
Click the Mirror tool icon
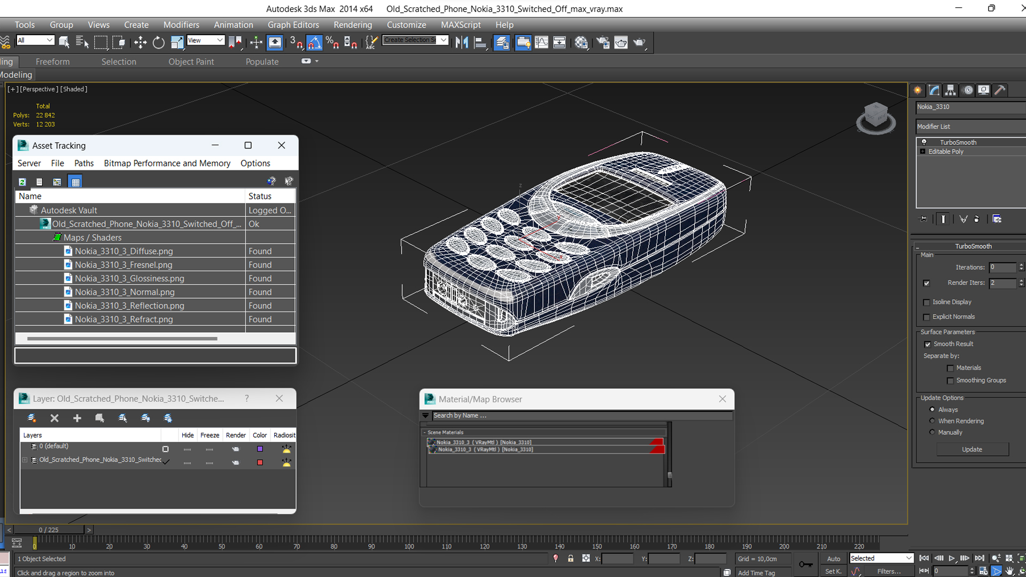(462, 42)
